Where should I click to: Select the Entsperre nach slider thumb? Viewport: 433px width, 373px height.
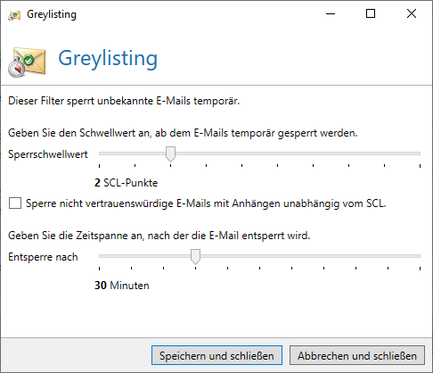click(x=195, y=257)
